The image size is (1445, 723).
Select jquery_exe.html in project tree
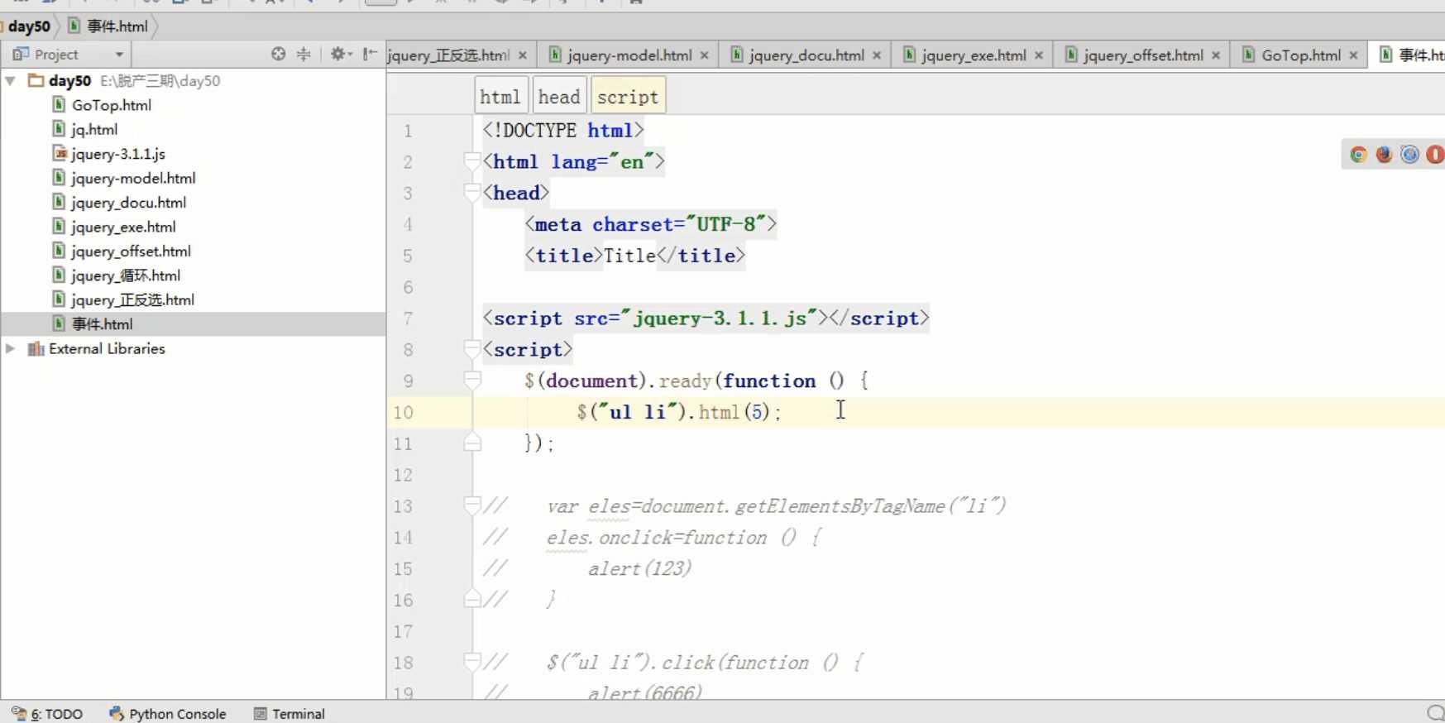tap(123, 227)
